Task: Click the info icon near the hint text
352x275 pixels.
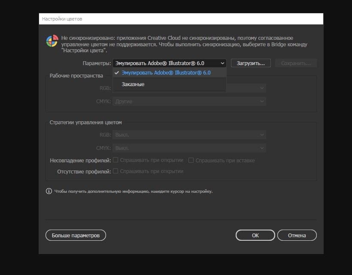Action: 49,191
